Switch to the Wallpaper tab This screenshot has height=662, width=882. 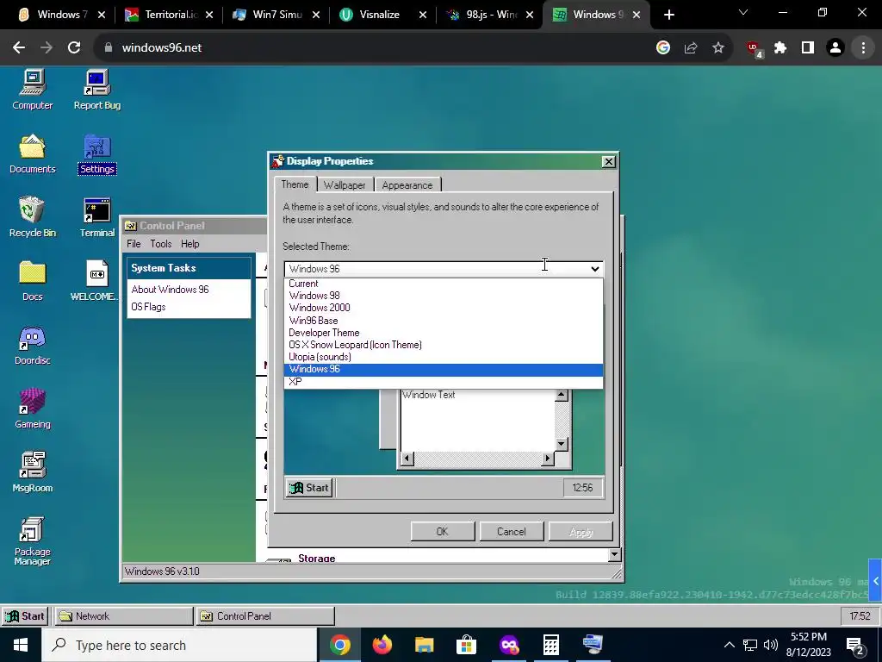point(345,185)
